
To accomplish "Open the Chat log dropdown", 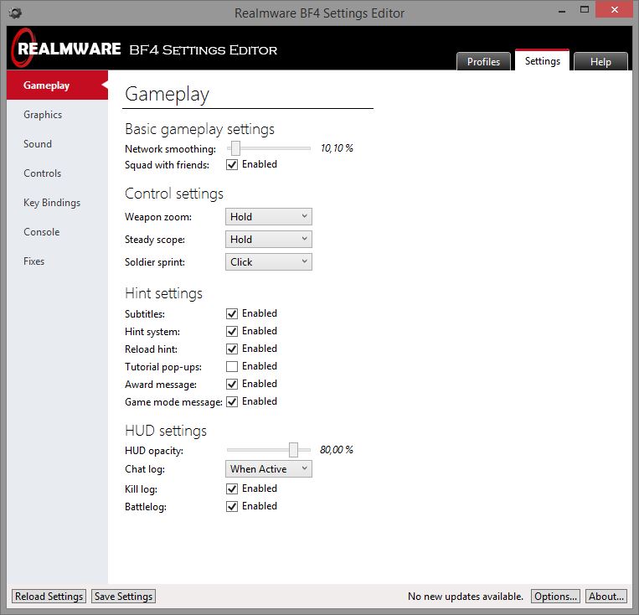I will tap(269, 469).
